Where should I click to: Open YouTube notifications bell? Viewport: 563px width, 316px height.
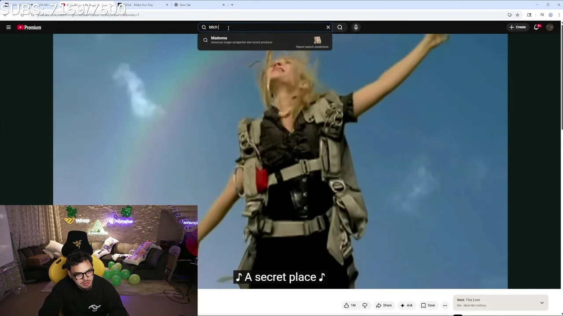tap(536, 27)
